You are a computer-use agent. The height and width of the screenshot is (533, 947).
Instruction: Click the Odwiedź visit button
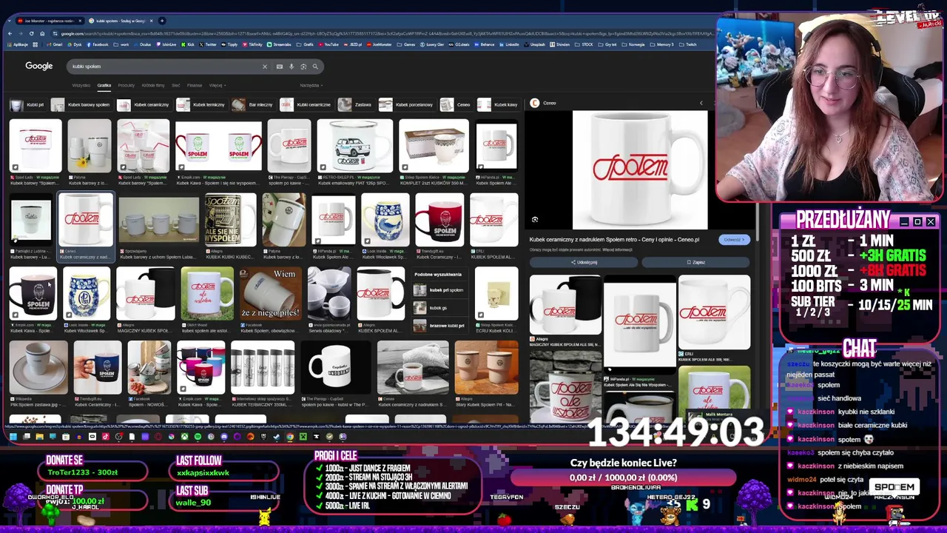tap(734, 239)
